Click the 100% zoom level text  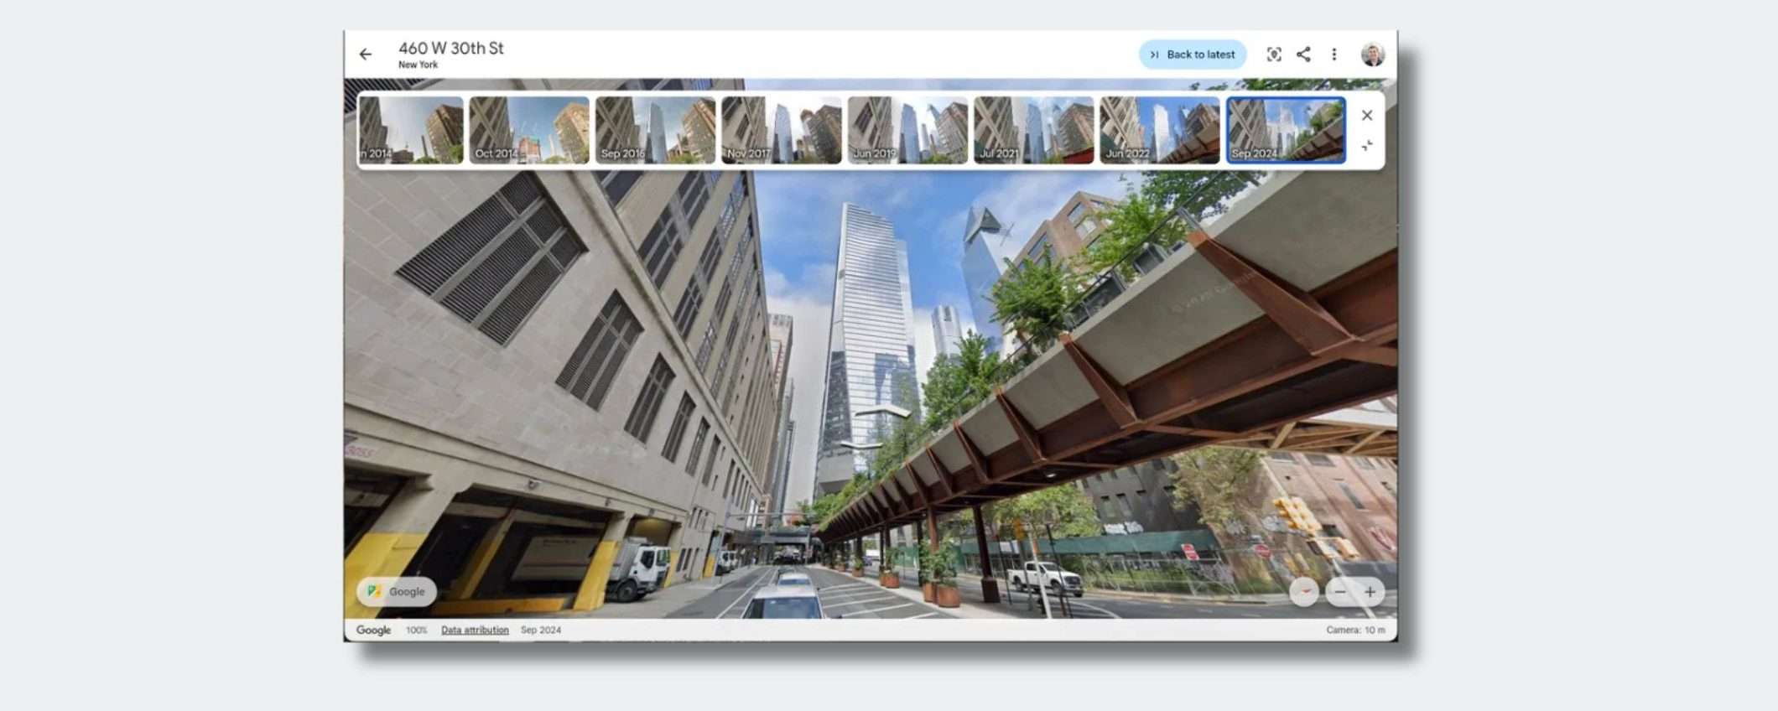tap(417, 631)
